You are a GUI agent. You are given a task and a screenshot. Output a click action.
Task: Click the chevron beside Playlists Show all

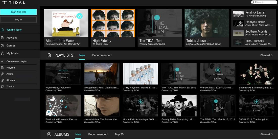pos(272,55)
